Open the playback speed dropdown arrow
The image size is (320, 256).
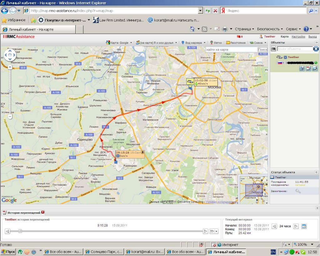pyautogui.click(x=216, y=231)
